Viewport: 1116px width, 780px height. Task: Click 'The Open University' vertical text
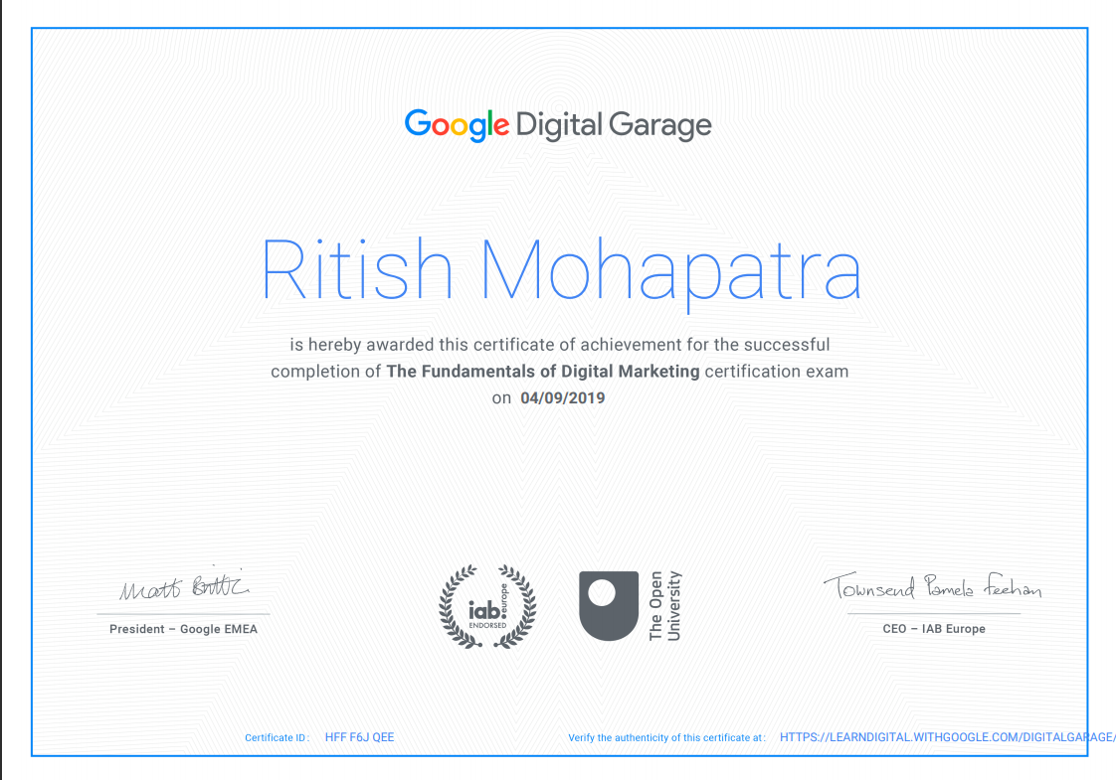[664, 606]
